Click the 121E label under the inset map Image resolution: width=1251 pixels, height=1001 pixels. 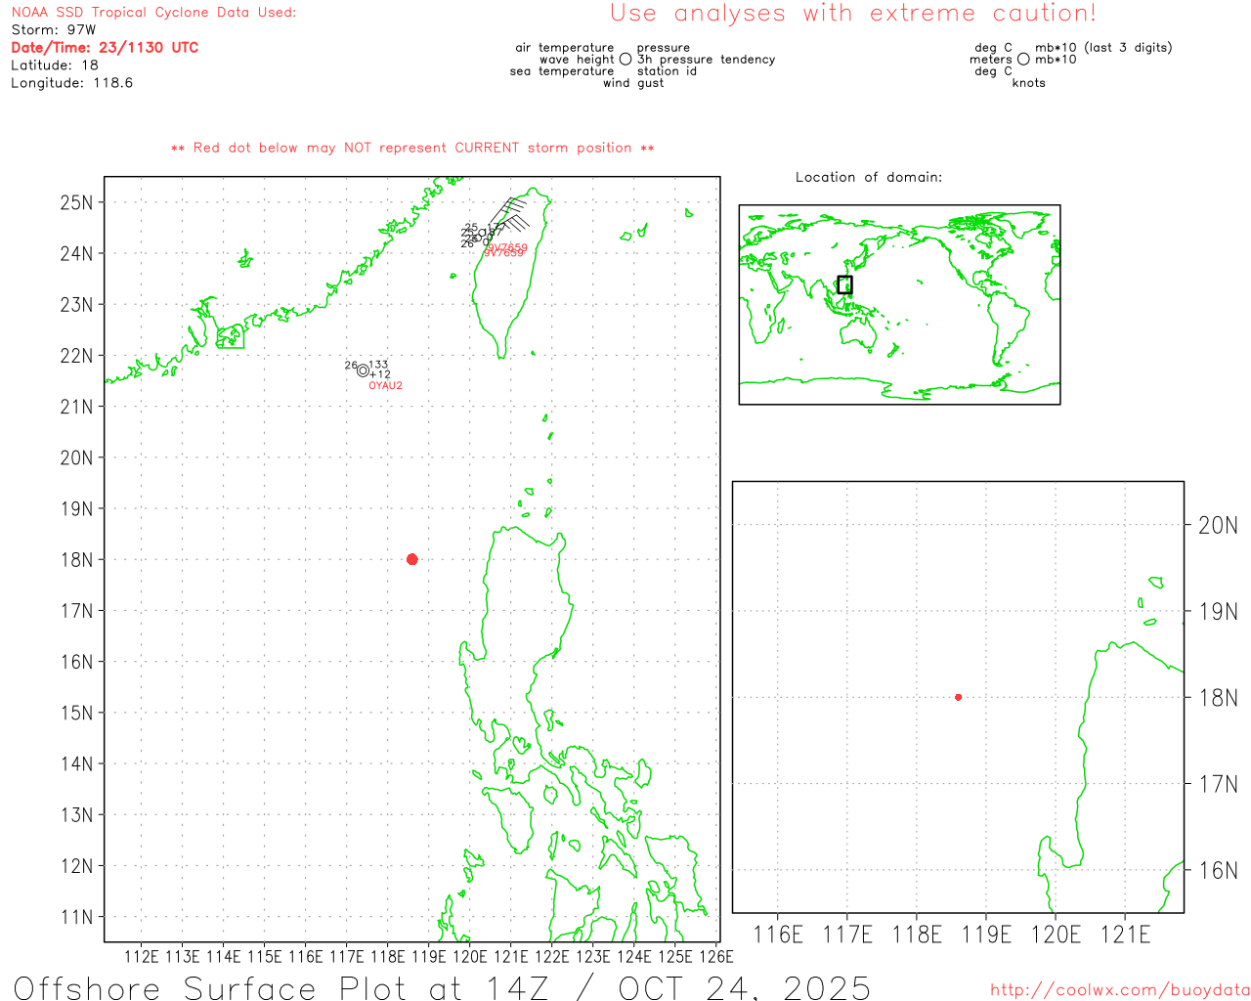1125,935
